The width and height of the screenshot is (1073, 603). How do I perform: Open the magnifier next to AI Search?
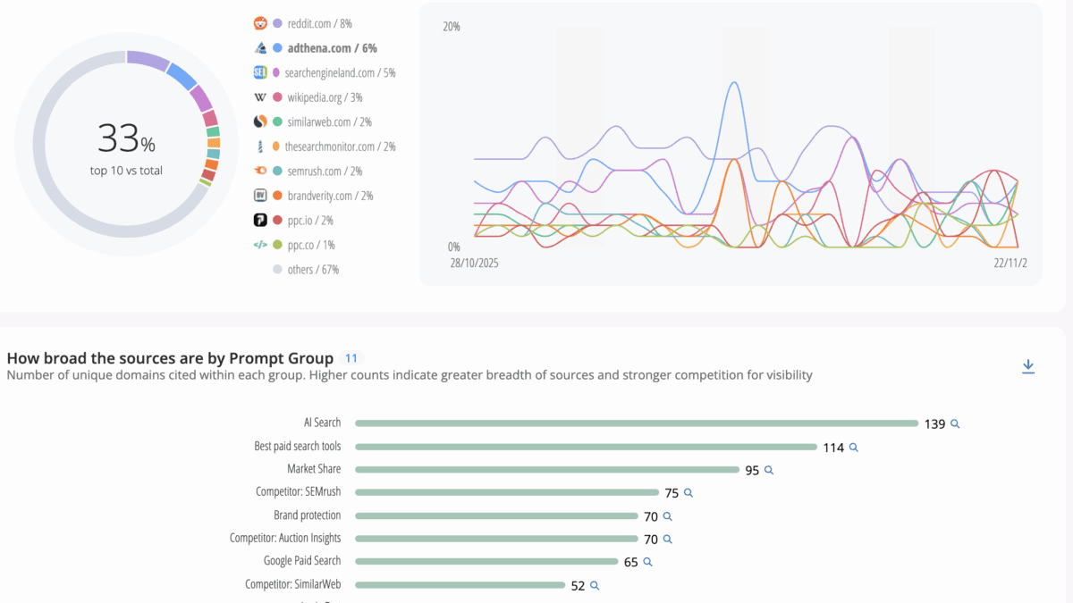pos(953,423)
